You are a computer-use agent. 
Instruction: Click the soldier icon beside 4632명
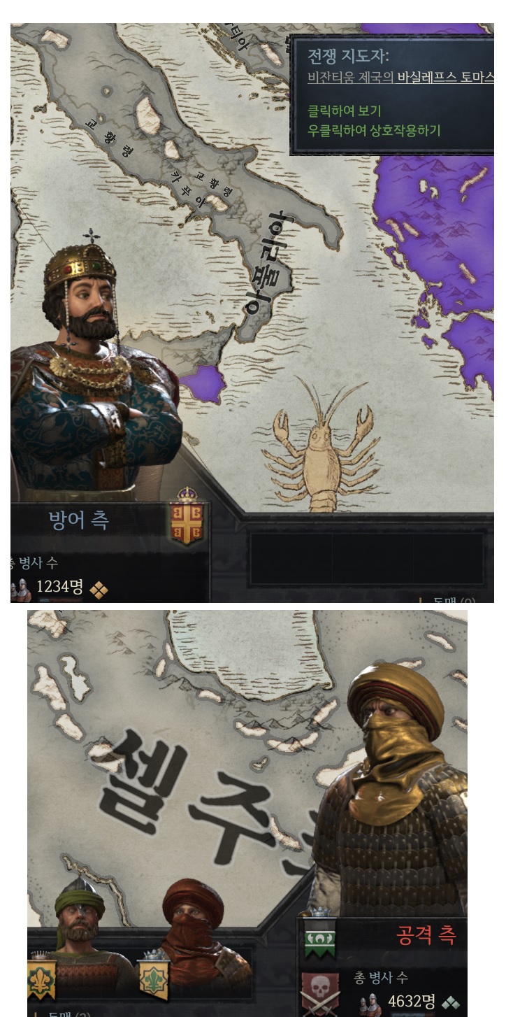click(x=370, y=1003)
